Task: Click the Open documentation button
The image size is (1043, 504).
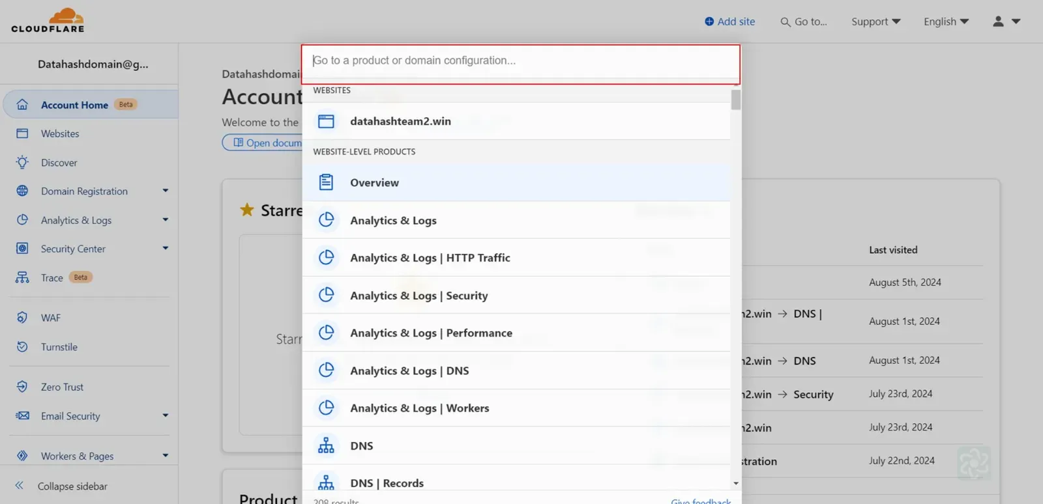Action: [263, 143]
